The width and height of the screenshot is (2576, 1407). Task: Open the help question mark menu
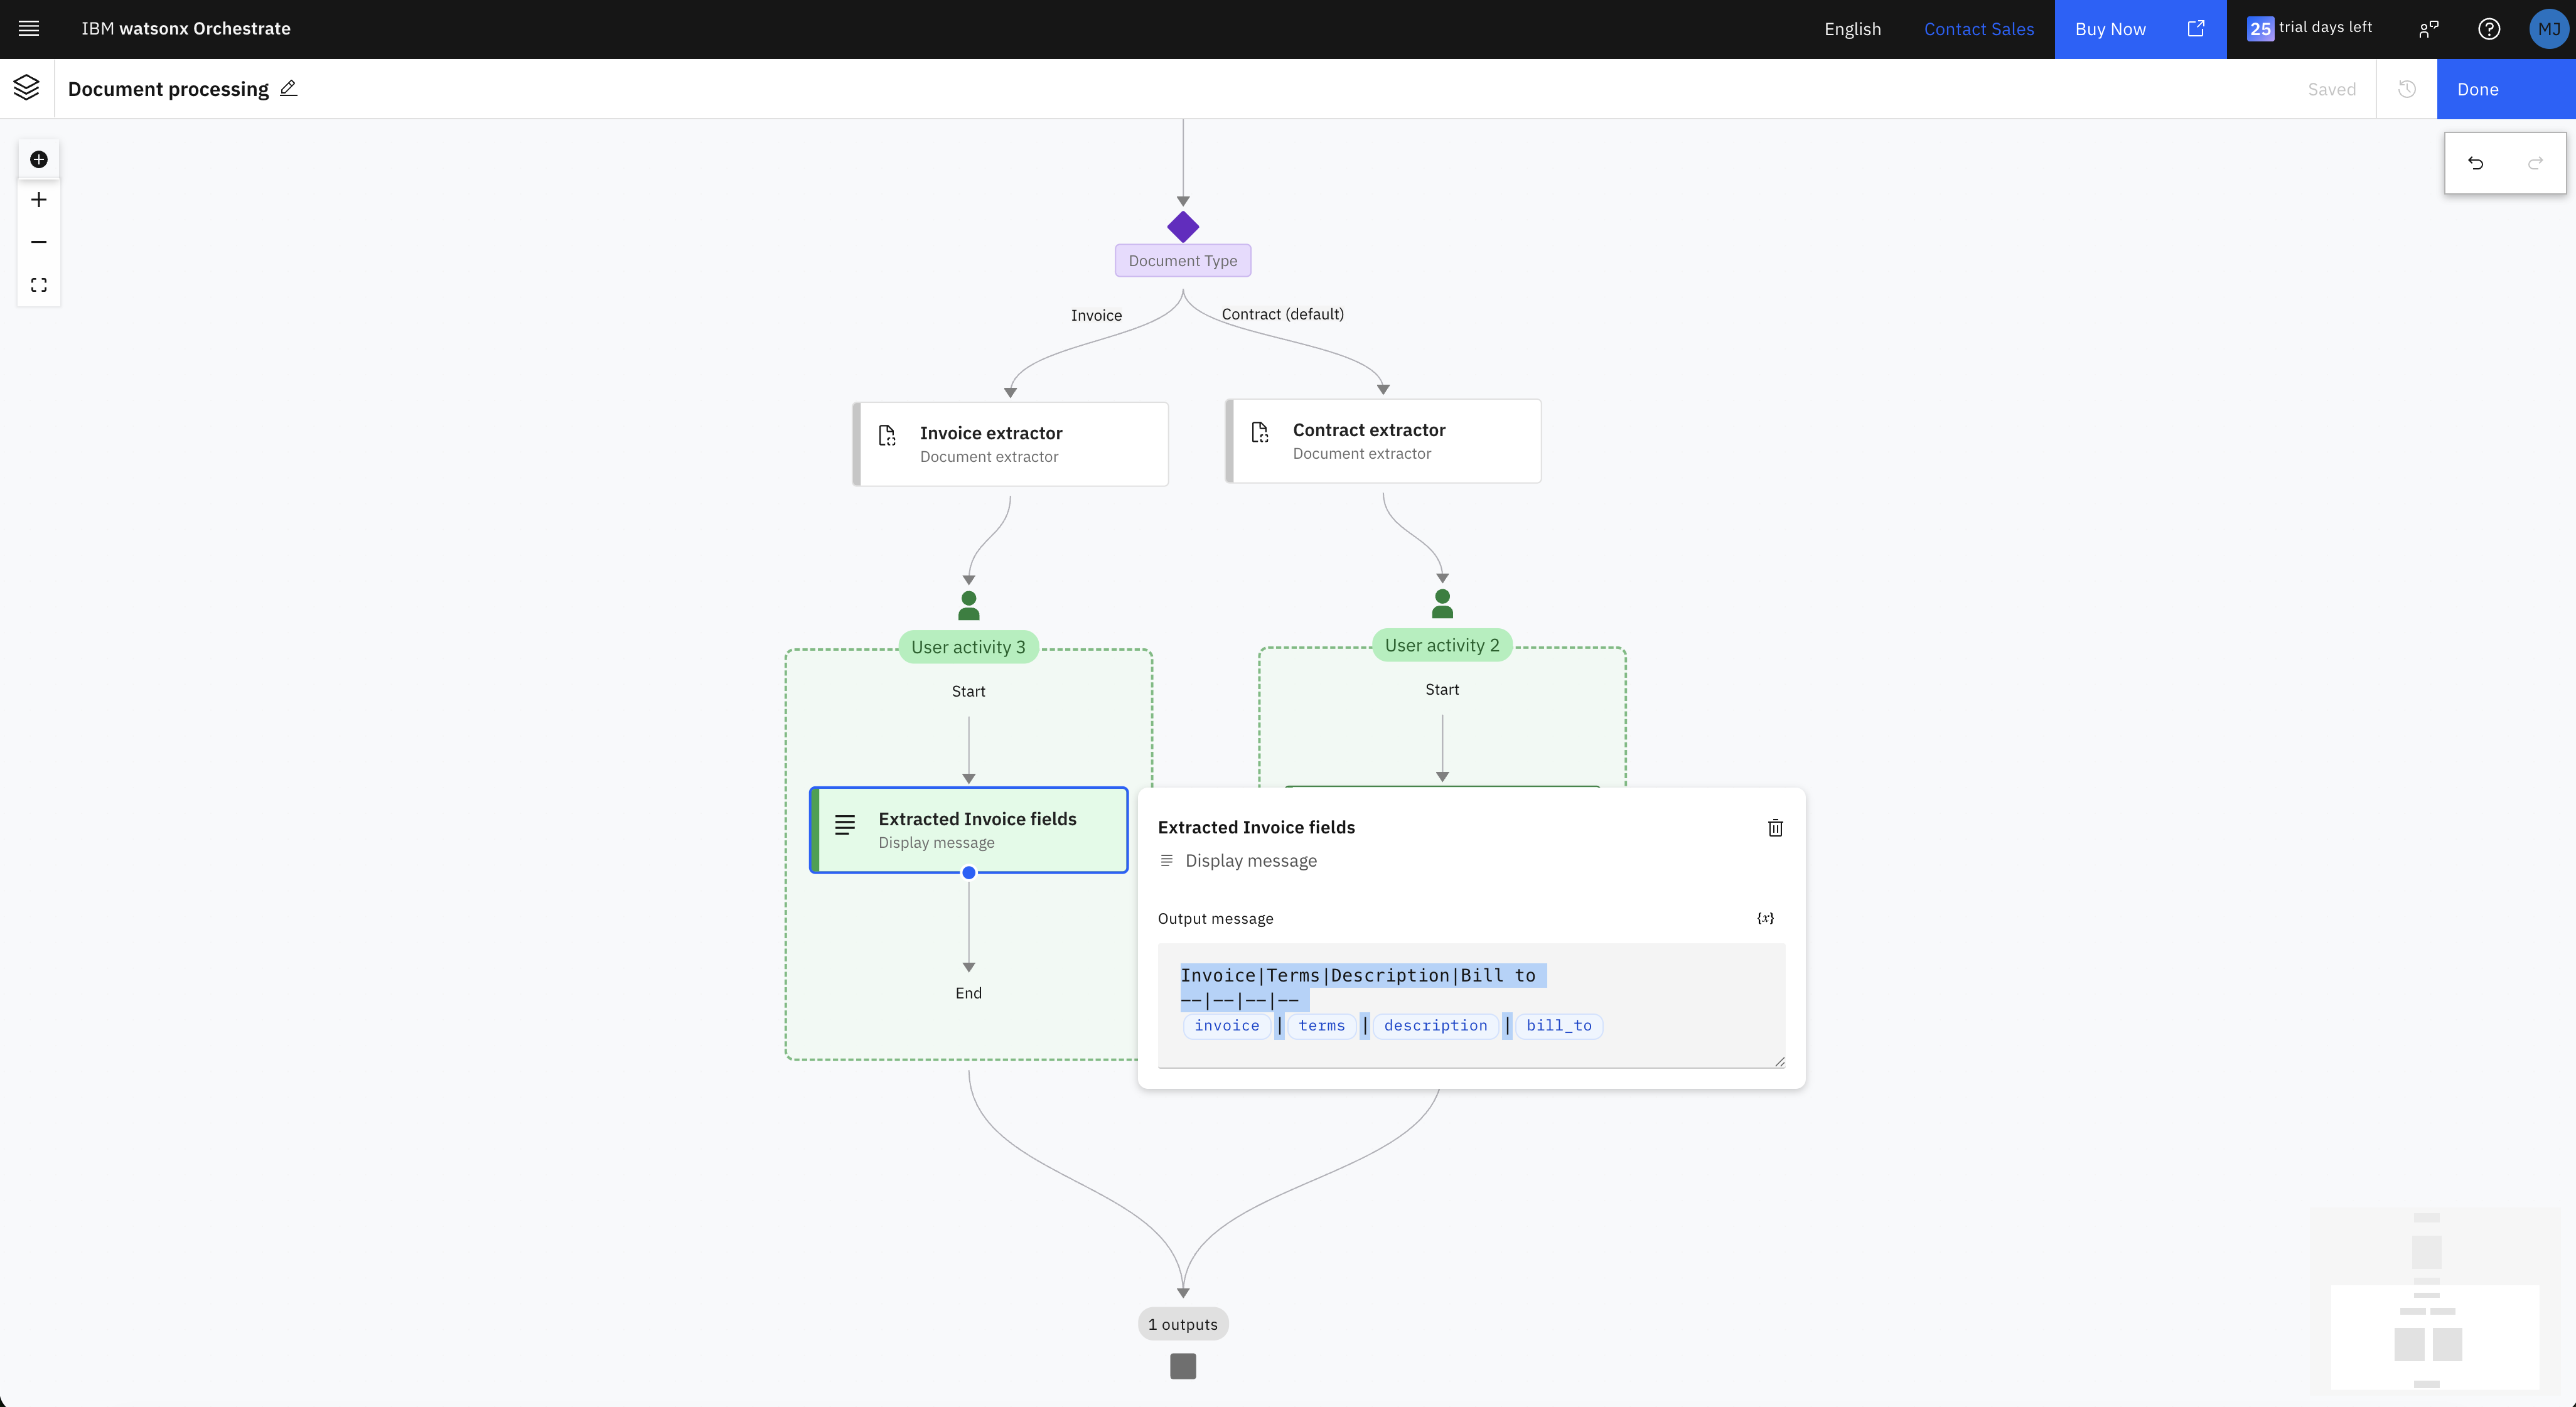click(x=2489, y=29)
